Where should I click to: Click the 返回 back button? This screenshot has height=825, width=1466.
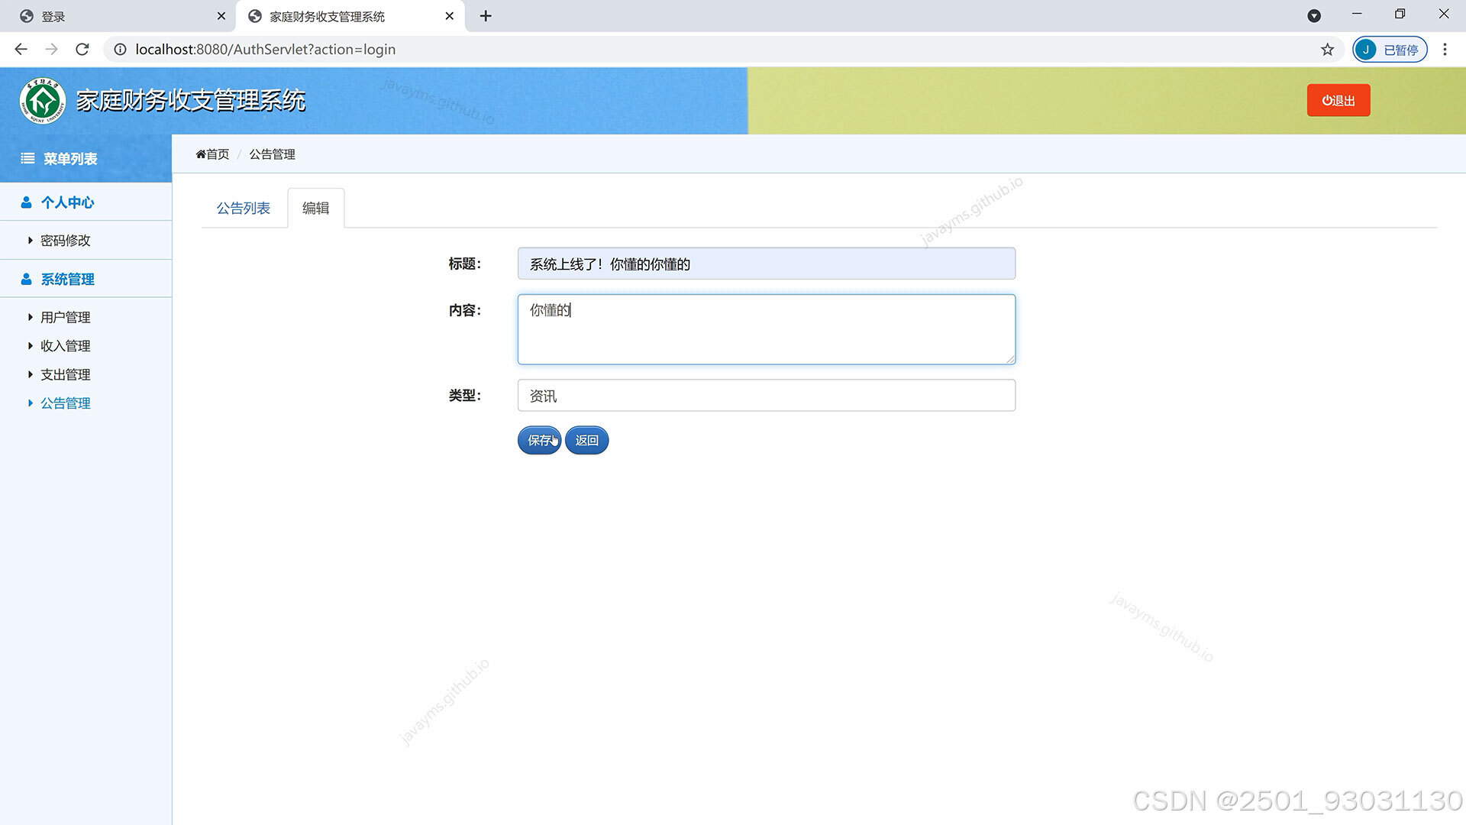point(586,440)
